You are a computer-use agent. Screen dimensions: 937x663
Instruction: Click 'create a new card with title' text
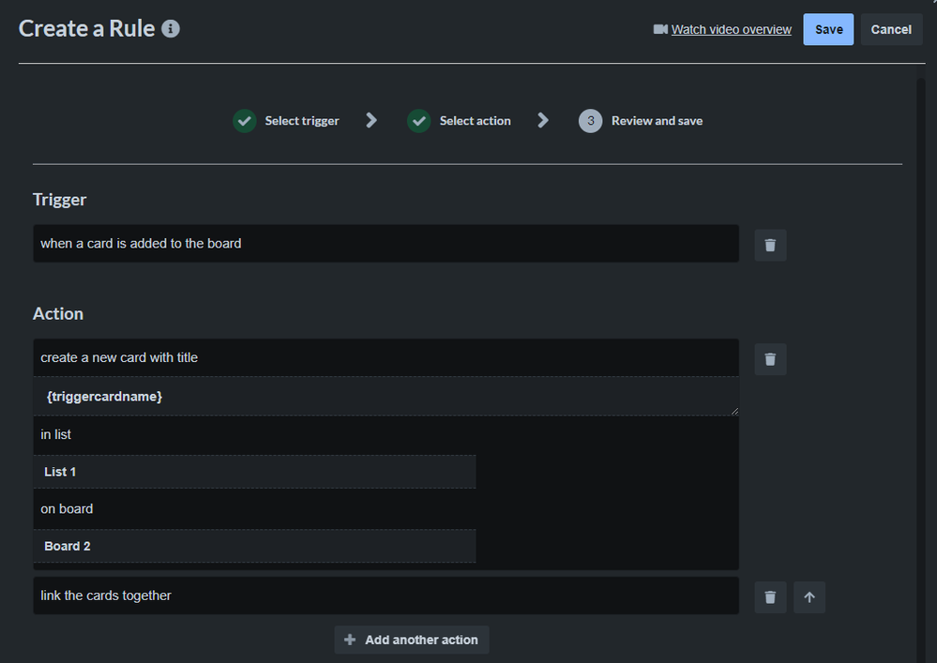(x=119, y=357)
